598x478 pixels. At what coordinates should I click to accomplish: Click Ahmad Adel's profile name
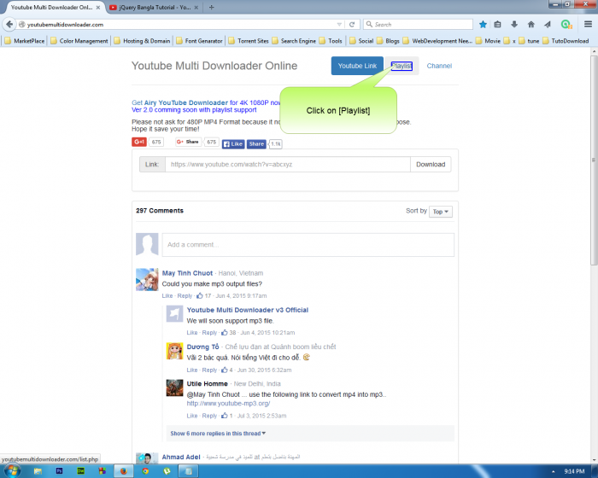[x=181, y=457]
